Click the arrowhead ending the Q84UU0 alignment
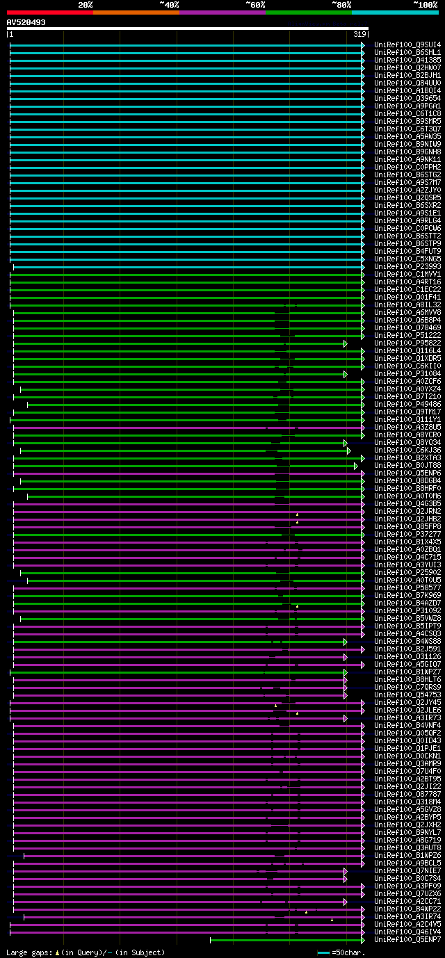This screenshot has width=445, height=958. pos(363,83)
